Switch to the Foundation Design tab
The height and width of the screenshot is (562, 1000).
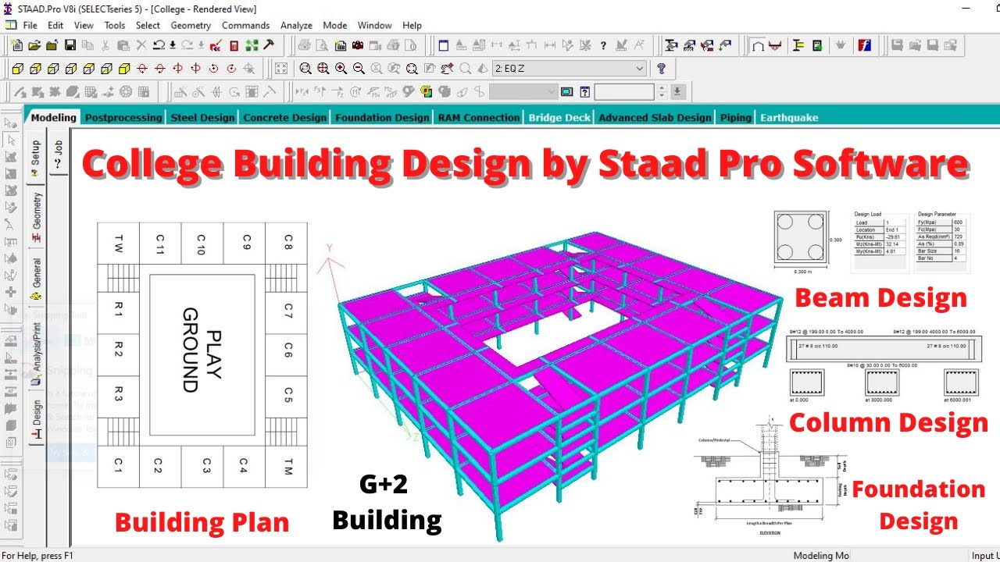382,118
